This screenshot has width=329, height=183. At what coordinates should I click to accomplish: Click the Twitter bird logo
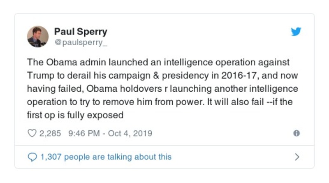[296, 32]
